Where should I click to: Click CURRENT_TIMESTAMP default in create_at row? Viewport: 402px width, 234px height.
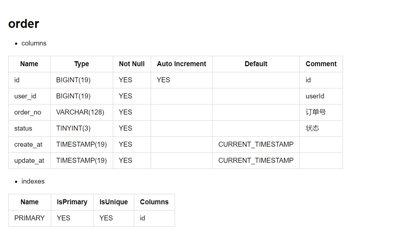click(x=256, y=145)
